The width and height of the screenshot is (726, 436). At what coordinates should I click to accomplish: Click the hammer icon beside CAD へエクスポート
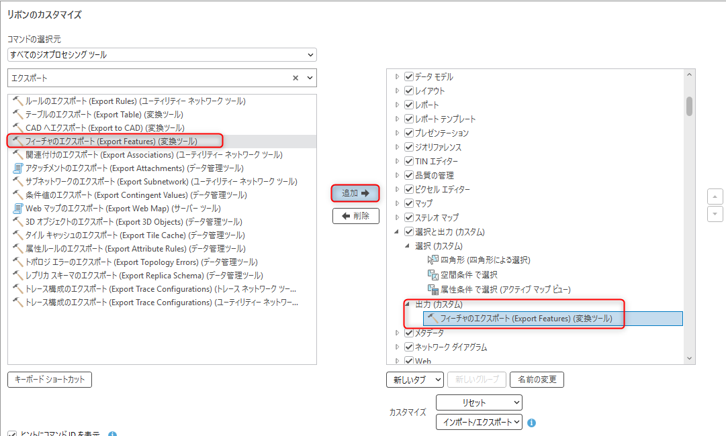tap(17, 128)
